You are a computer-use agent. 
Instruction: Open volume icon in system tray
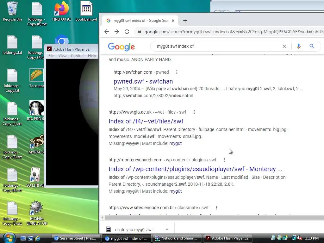pos(300,238)
